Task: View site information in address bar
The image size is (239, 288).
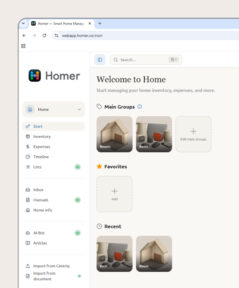Action: [56, 35]
